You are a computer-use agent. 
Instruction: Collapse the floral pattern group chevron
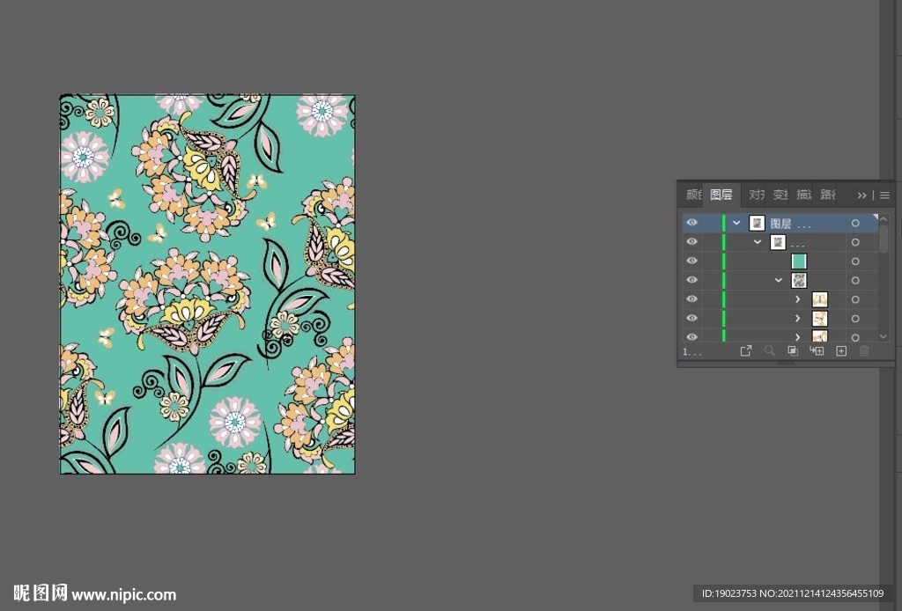[779, 281]
